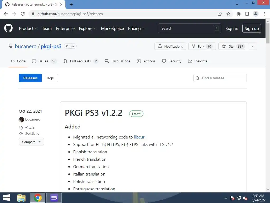This screenshot has width=270, height=203.
Task: Click the GitHub Octocat logo
Action: [8, 28]
